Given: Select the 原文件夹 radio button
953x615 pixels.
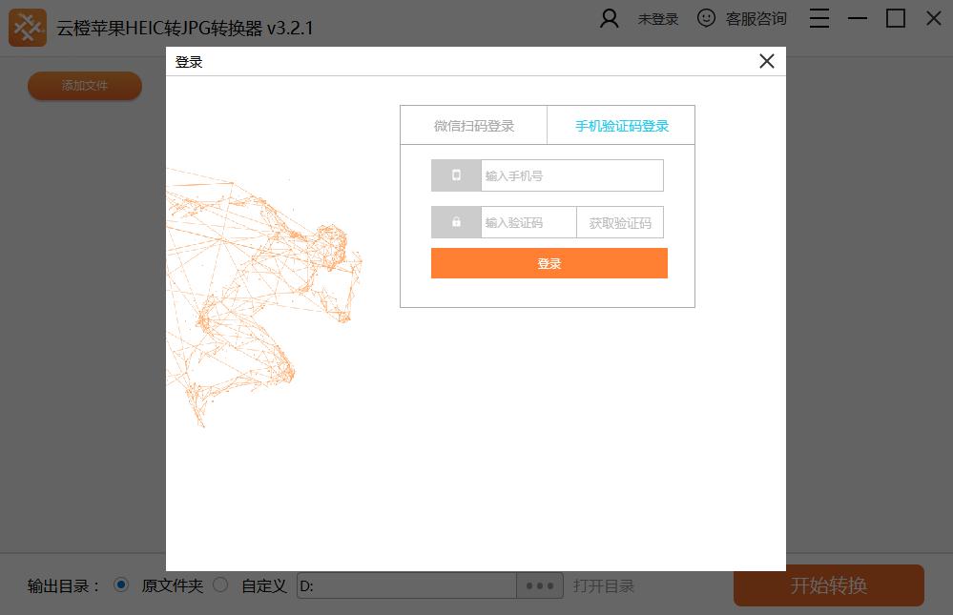Looking at the screenshot, I should 121,584.
